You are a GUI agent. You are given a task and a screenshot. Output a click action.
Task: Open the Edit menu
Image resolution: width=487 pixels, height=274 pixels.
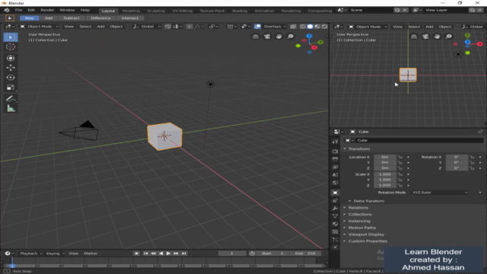click(31, 10)
